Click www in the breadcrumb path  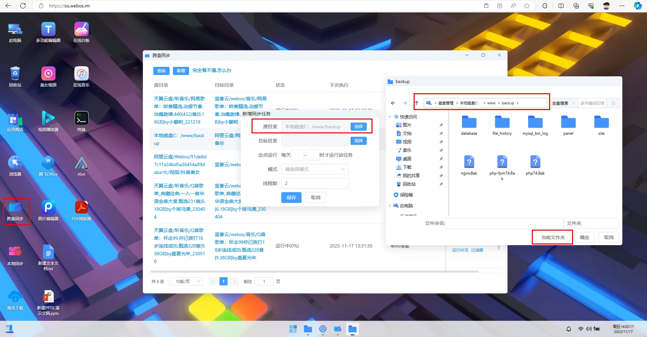(491, 103)
